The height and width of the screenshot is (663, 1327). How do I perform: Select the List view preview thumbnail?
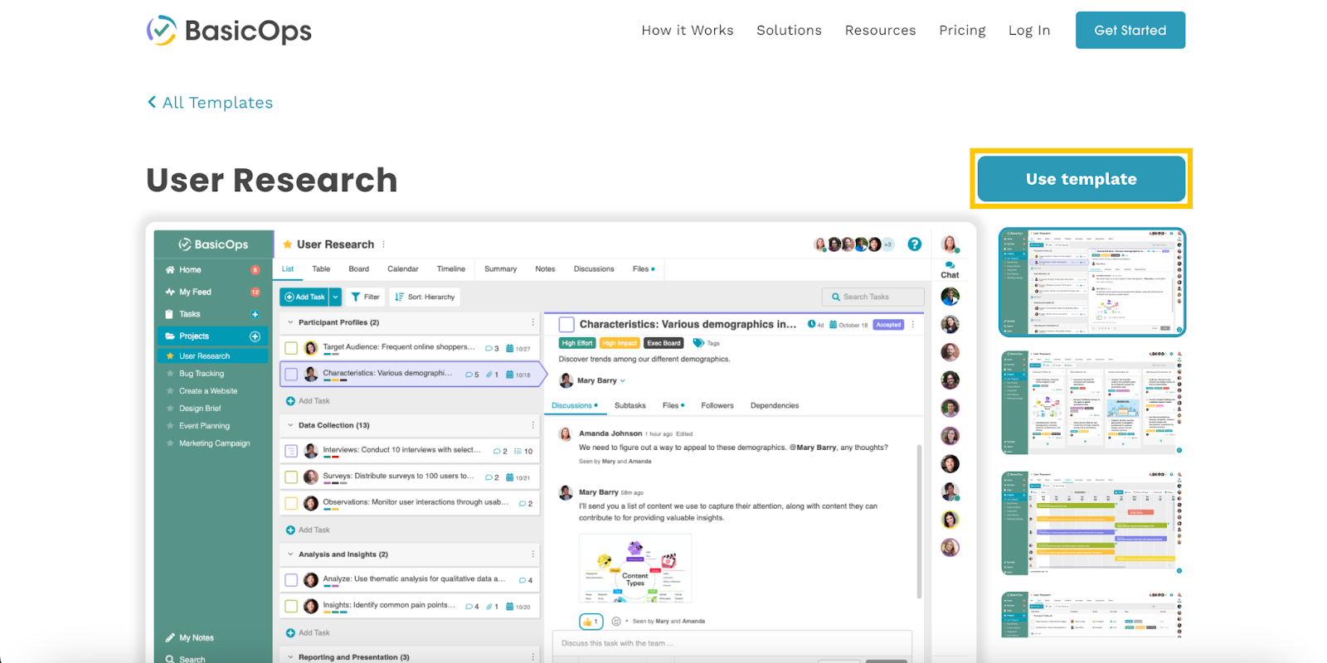click(1092, 282)
